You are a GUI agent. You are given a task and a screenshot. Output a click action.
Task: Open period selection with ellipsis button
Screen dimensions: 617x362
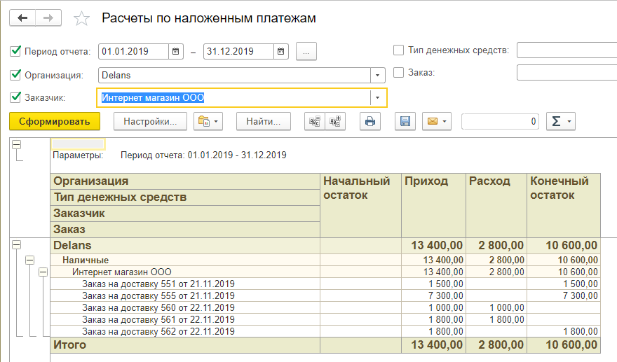[306, 52]
